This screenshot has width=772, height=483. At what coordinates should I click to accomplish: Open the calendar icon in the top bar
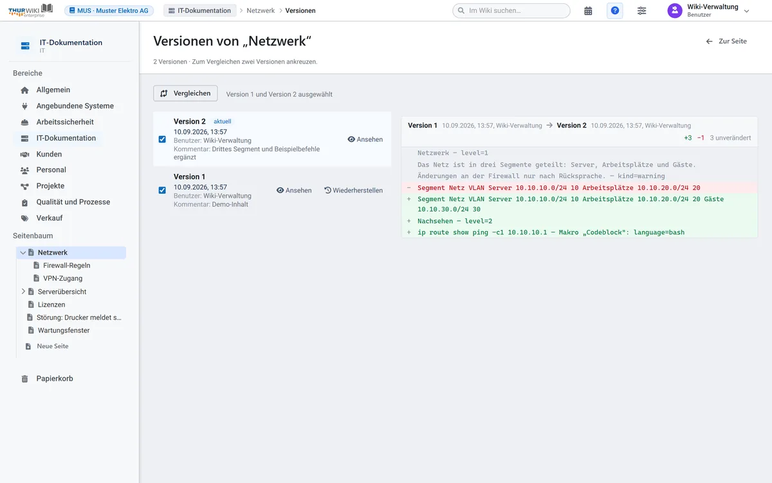588,11
